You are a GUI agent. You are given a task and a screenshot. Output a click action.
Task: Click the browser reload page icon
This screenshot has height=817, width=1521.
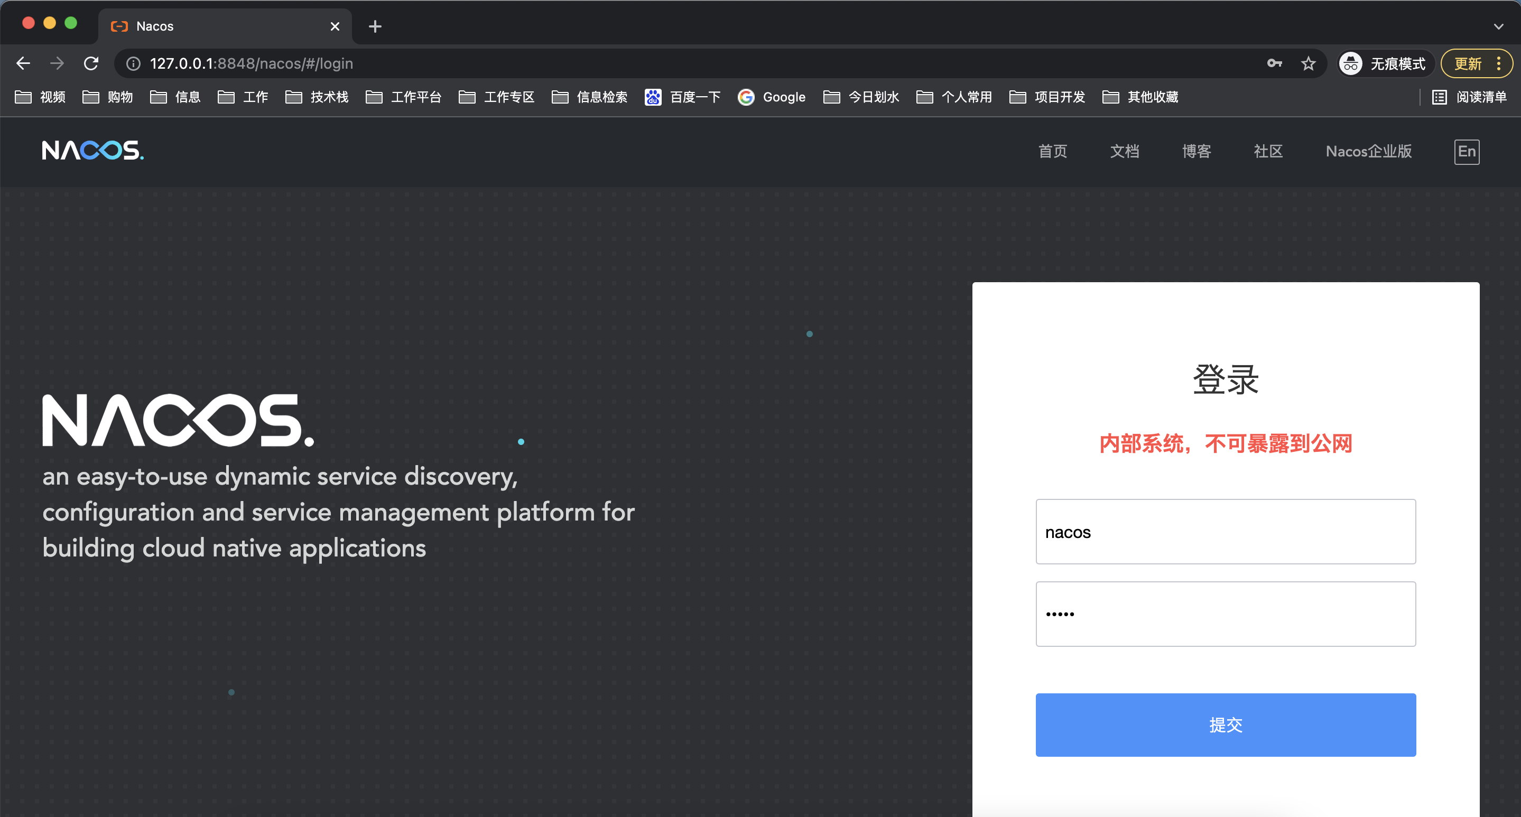(x=91, y=63)
